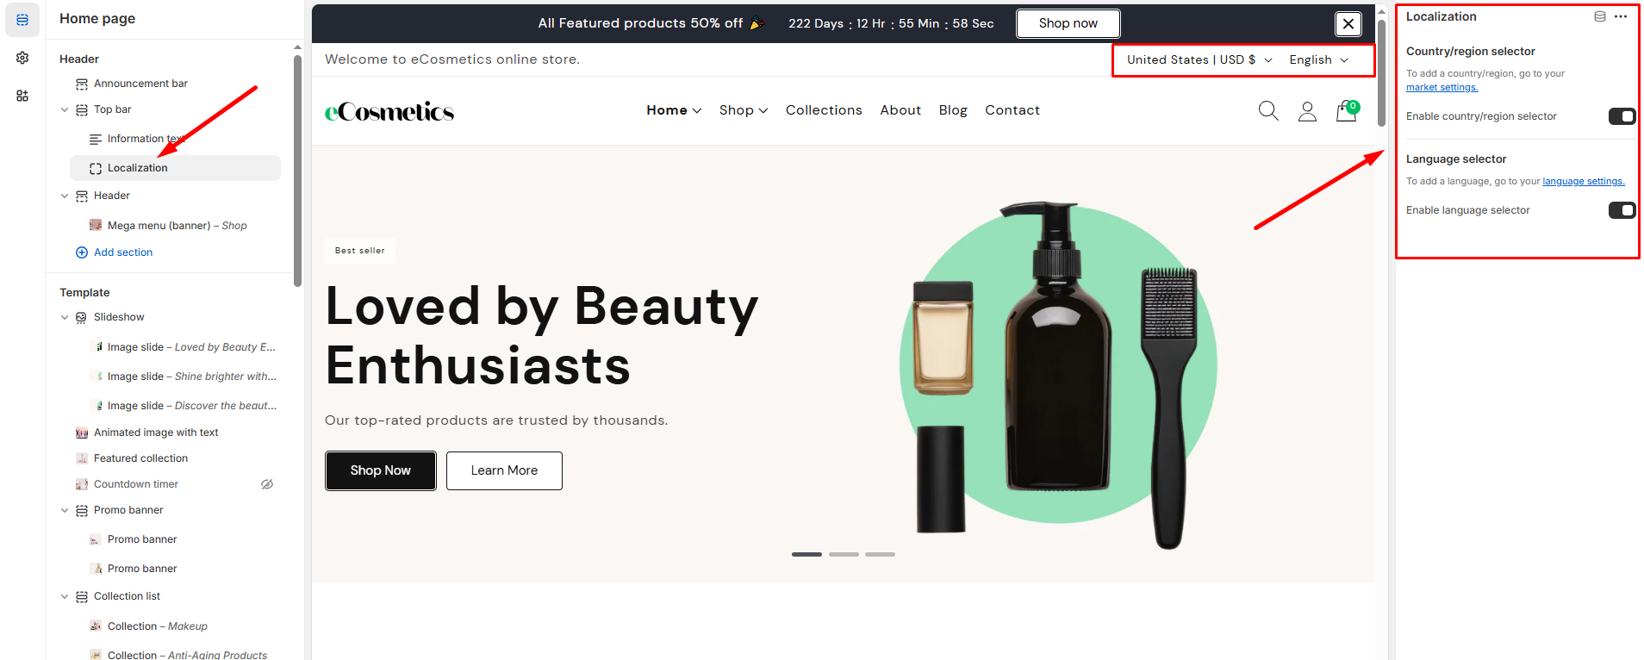Click the storefront search magnifier icon
Viewport: 1644px width, 660px height.
click(1268, 110)
